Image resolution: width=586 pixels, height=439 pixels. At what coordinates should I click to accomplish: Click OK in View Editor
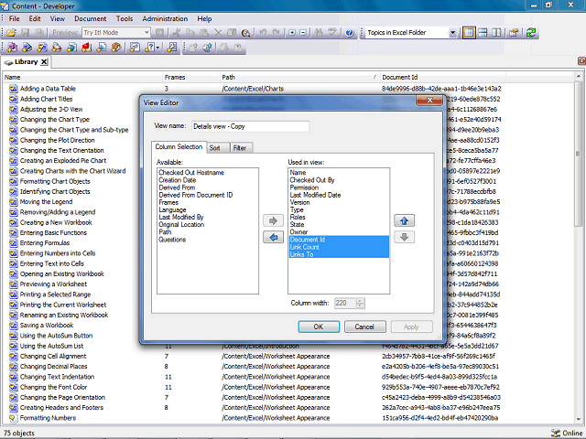(319, 327)
